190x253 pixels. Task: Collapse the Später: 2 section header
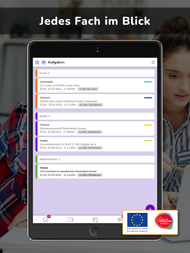point(95,116)
